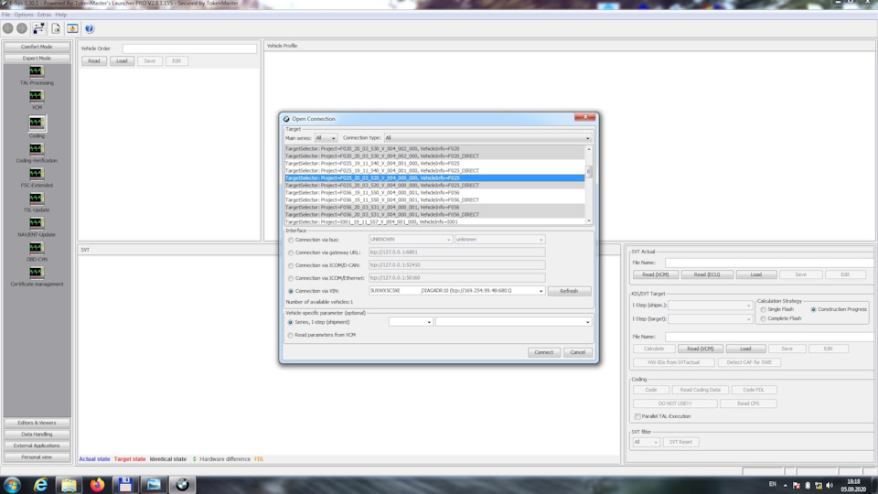This screenshot has height=494, width=878.
Task: Select the F056_19_11_550 VehicleInfo=F056 row
Action: click(x=434, y=193)
